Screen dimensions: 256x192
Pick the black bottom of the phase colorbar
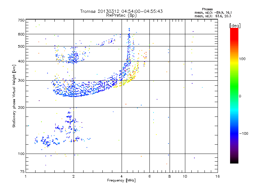(x=234, y=161)
